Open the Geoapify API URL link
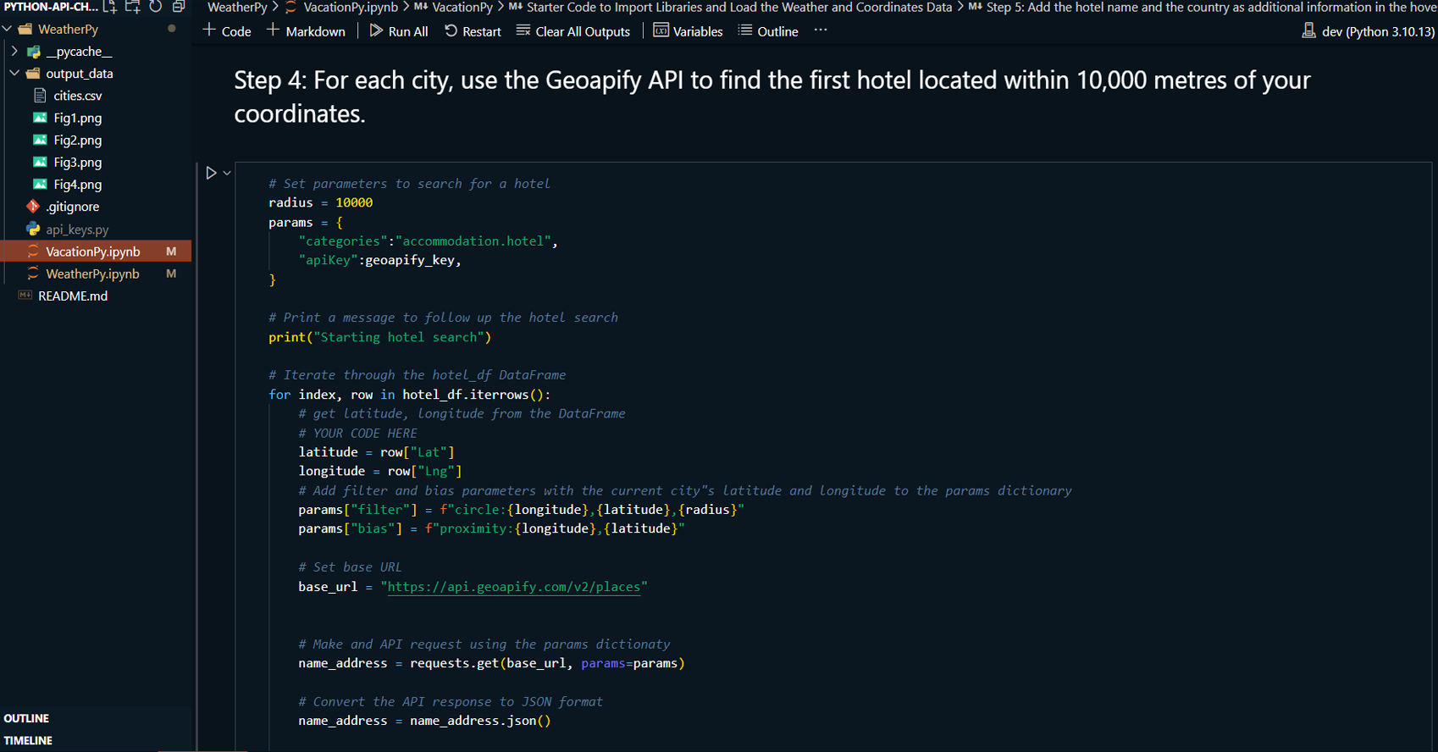This screenshot has height=752, width=1438. pos(513,587)
